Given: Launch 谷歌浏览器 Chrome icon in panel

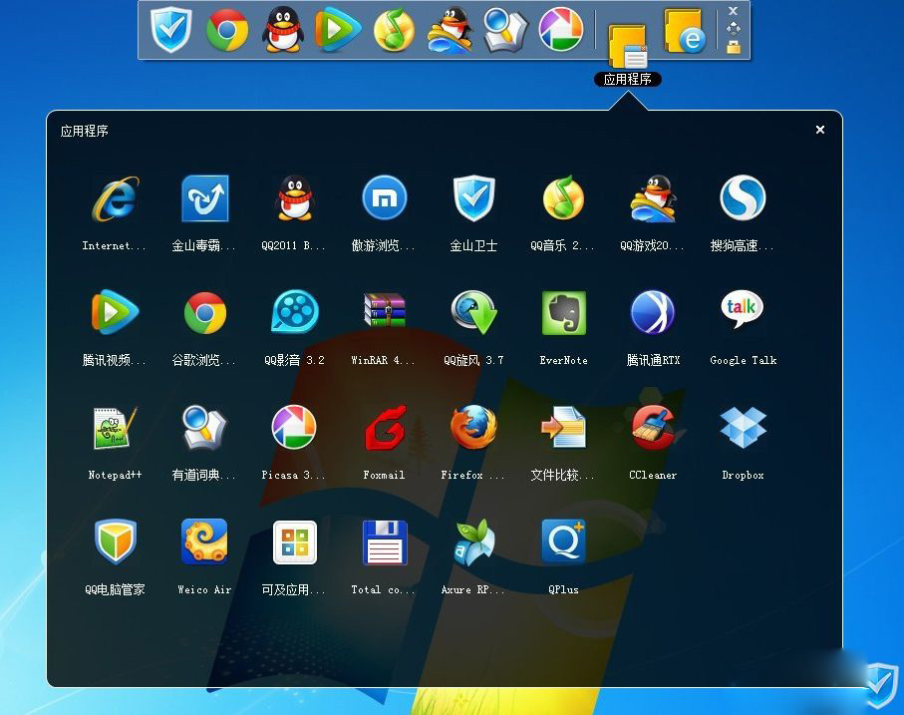Looking at the screenshot, I should click(x=205, y=313).
